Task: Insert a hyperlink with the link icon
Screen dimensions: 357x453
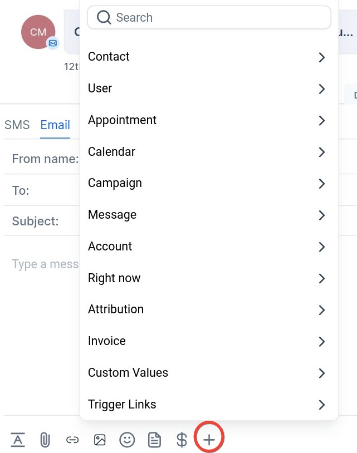Action: pyautogui.click(x=72, y=440)
